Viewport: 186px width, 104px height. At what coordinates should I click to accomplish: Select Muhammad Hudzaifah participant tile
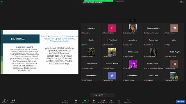pos(153,28)
